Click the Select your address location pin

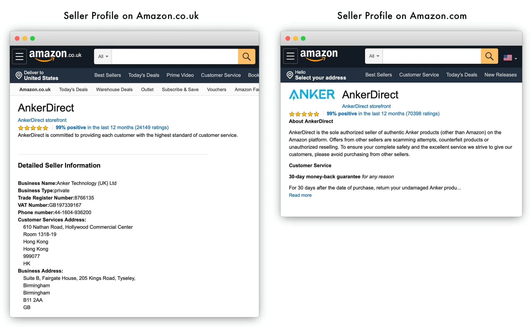pyautogui.click(x=290, y=75)
